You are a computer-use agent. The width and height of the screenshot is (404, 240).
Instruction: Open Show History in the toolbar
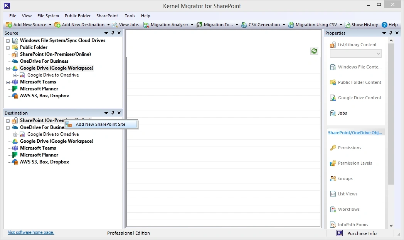click(361, 25)
